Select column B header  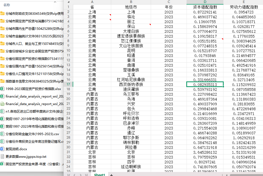(131, 2)
